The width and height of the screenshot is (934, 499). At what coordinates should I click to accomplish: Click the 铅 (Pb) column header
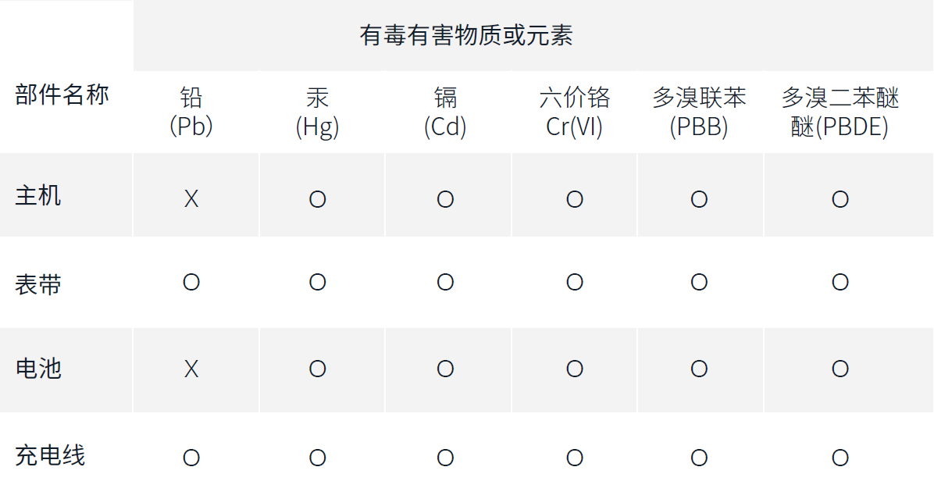point(191,112)
